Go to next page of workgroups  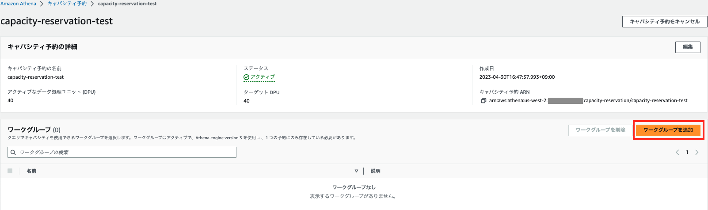[697, 153]
